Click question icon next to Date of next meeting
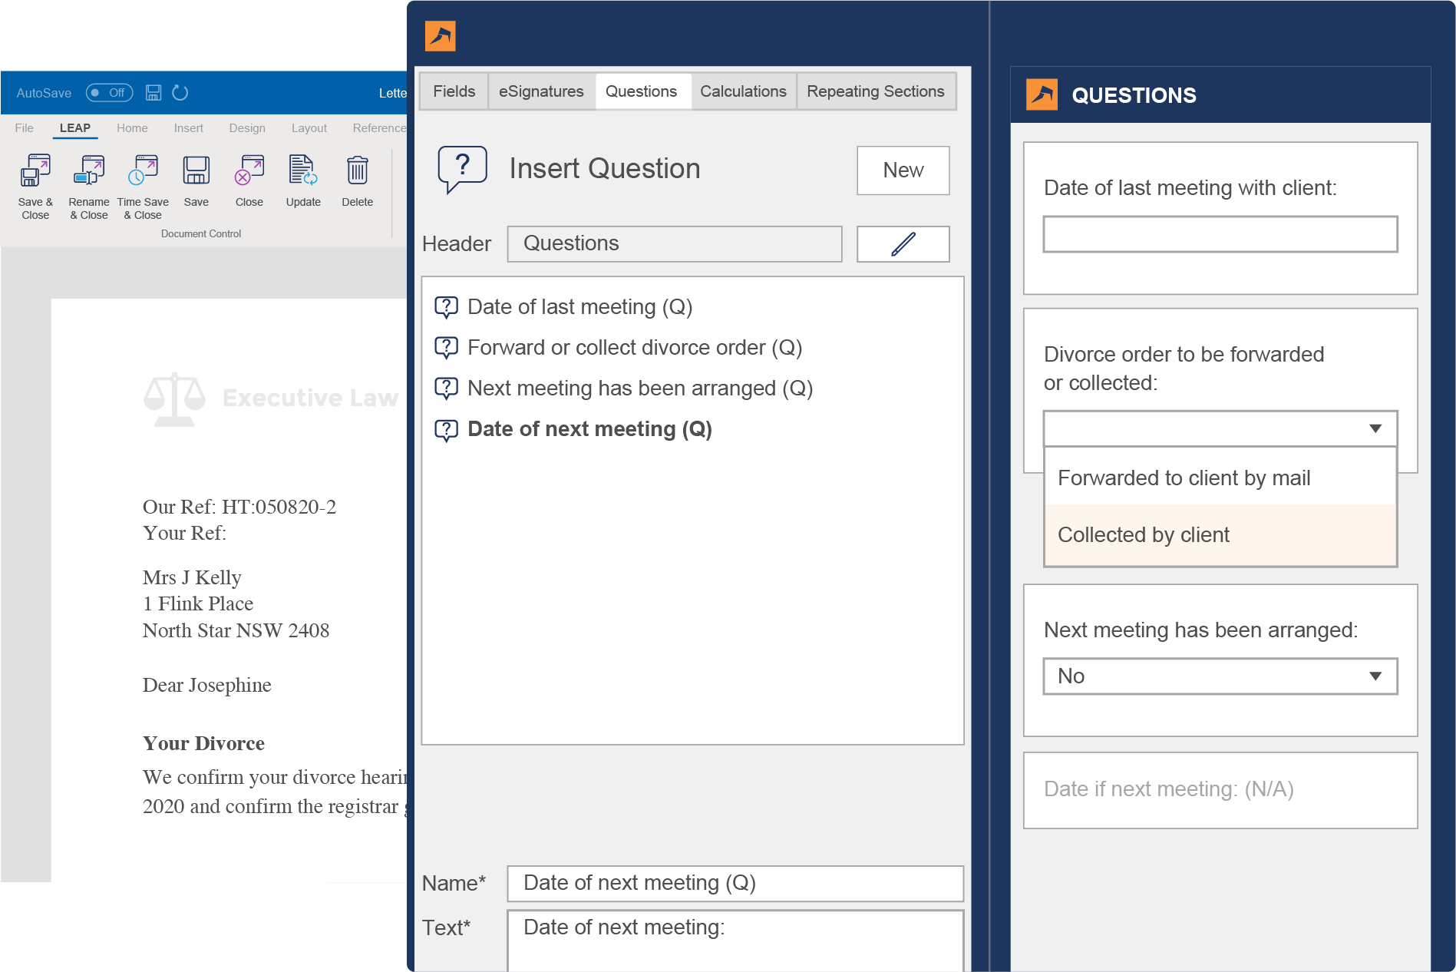The height and width of the screenshot is (972, 1456). coord(447,430)
